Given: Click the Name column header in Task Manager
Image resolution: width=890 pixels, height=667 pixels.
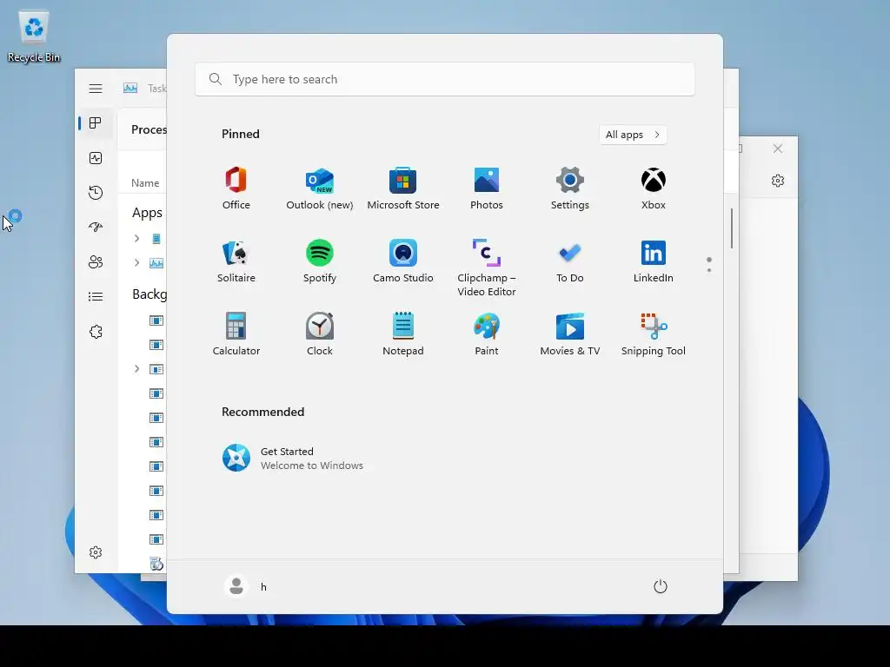Looking at the screenshot, I should click(x=145, y=183).
